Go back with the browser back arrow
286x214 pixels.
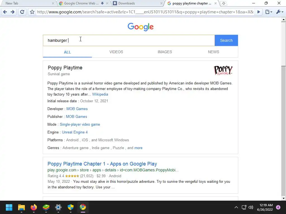5,12
